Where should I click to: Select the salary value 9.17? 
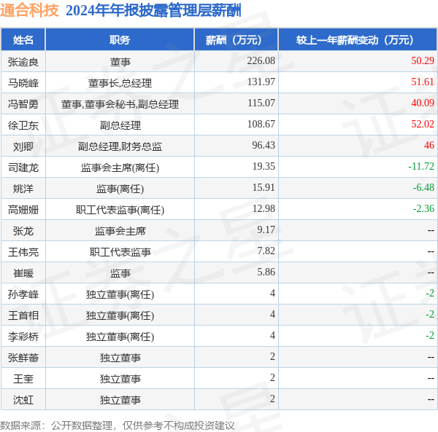tap(266, 230)
